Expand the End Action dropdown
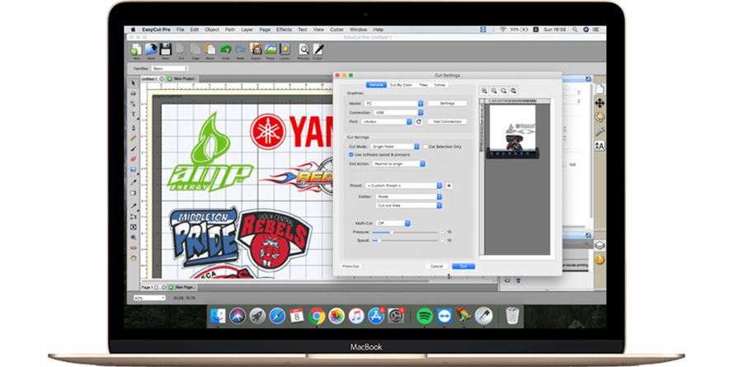Image resolution: width=734 pixels, height=367 pixels. 398,163
